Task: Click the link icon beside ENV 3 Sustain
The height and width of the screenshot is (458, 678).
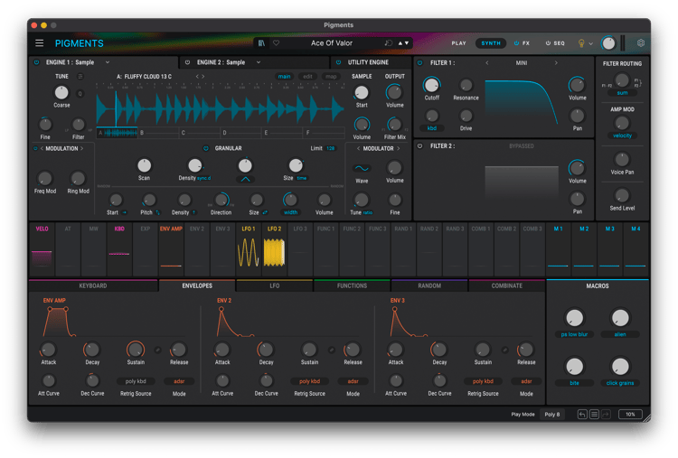Action: click(504, 349)
